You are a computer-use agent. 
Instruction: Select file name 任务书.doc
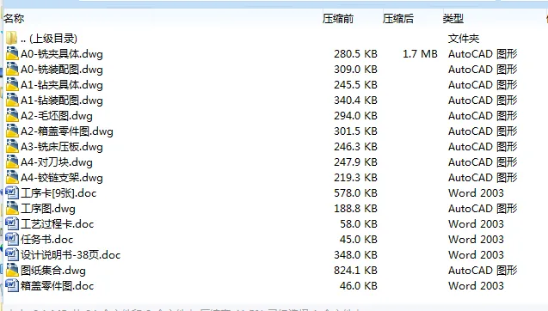point(46,240)
